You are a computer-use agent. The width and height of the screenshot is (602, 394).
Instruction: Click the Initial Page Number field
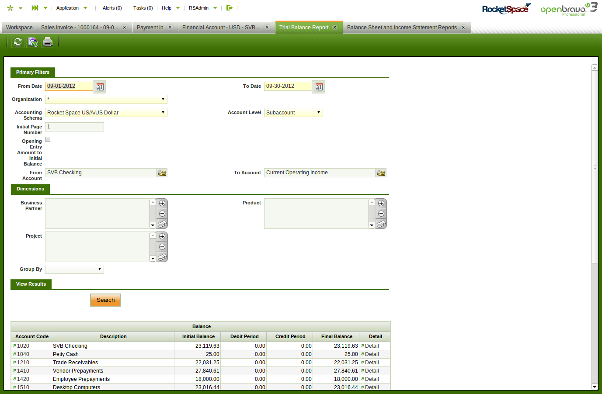(x=74, y=127)
